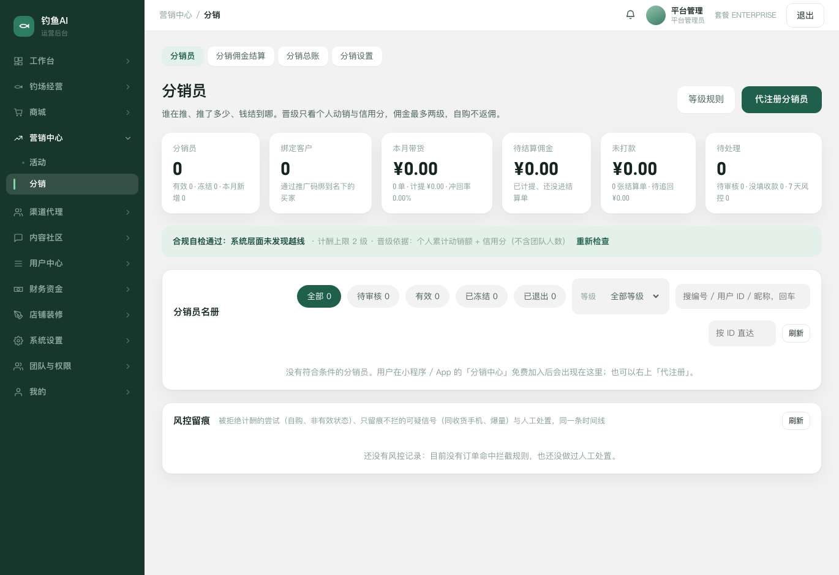Image resolution: width=839 pixels, height=575 pixels.
Task: Click the 我的 person icon
Action: (x=18, y=392)
